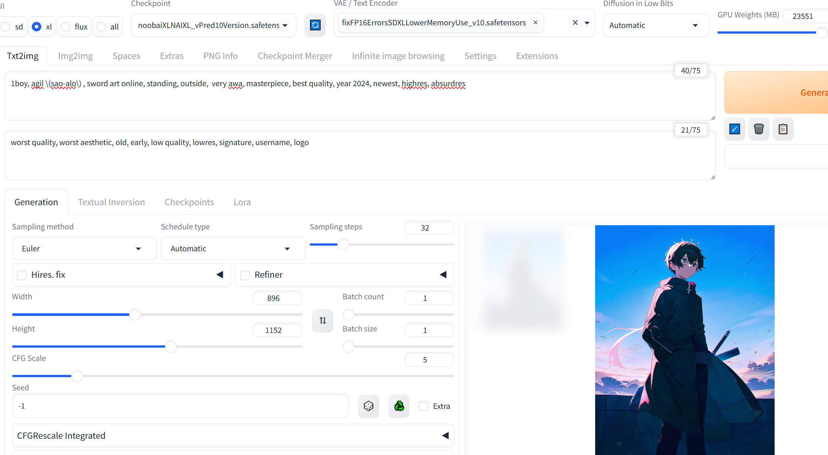Viewport: 828px width, 455px height.
Task: Click the styles field below the trash icon
Action: coord(776,156)
